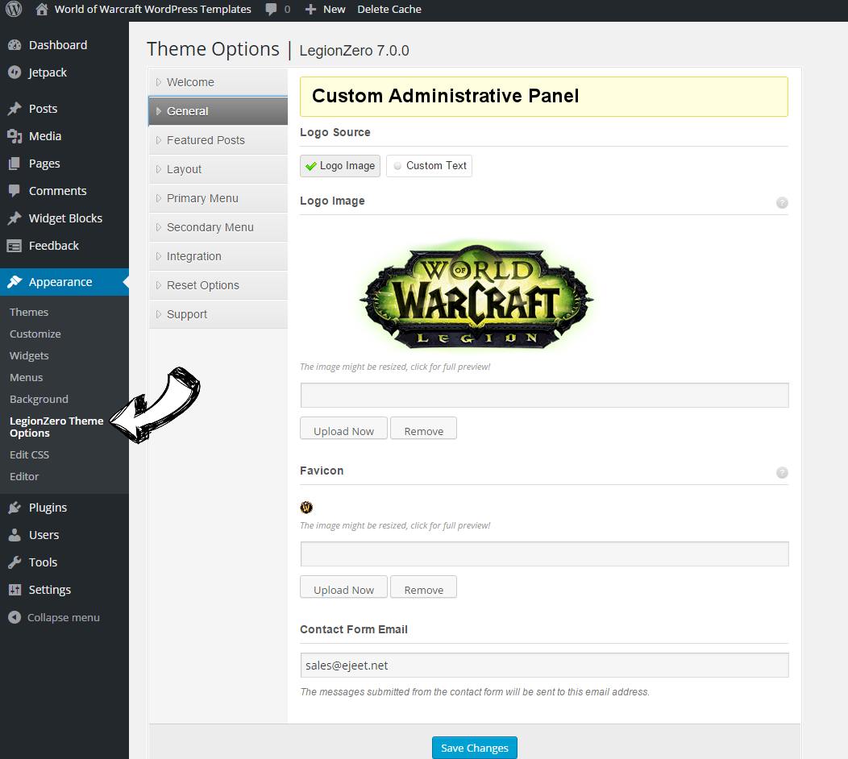Expand the Integration section
This screenshot has height=759, width=848.
(x=218, y=256)
